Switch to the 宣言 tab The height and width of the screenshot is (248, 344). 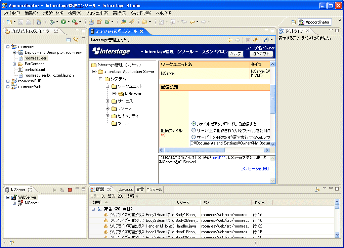(x=139, y=190)
